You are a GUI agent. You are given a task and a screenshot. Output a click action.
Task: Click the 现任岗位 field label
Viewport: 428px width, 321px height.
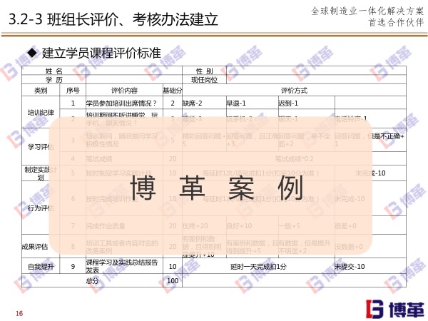(204, 79)
